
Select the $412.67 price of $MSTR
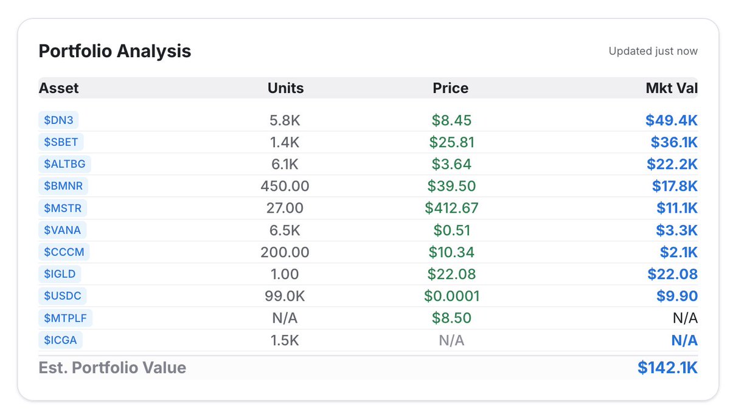pos(451,208)
